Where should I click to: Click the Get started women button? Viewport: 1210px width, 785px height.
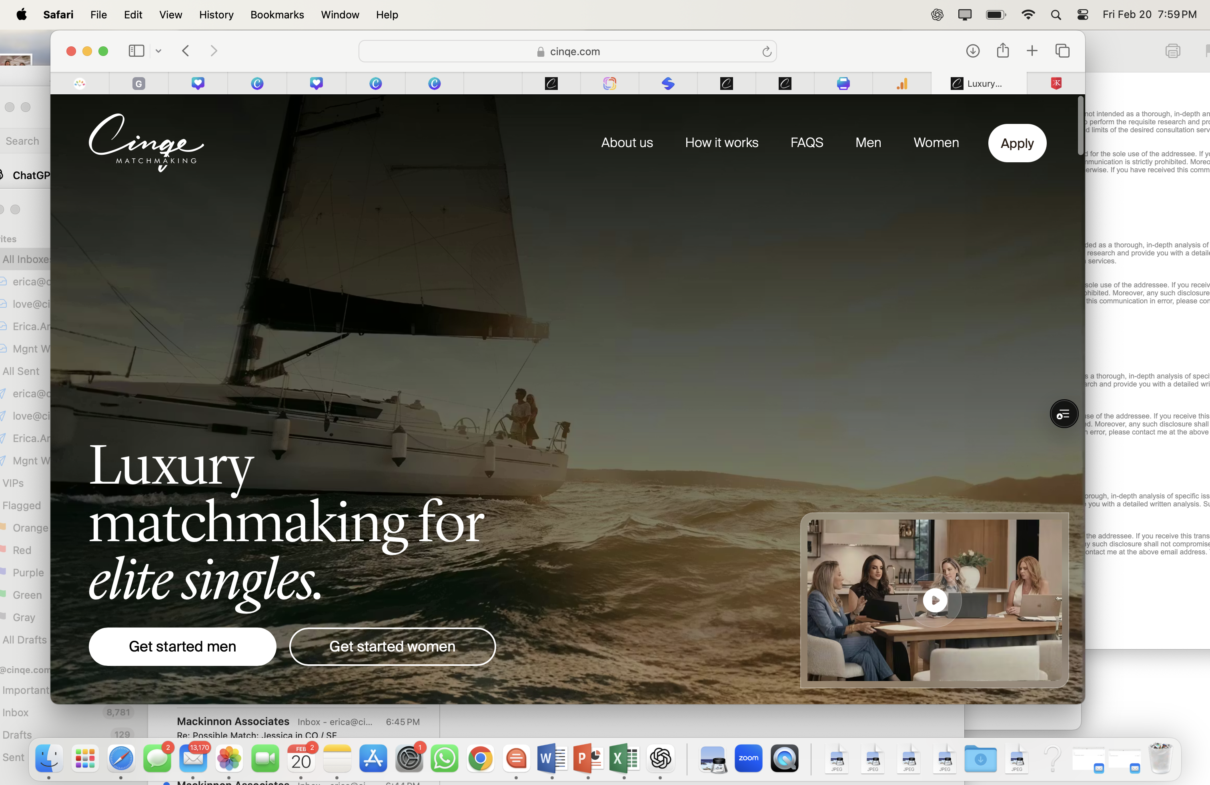coord(392,646)
